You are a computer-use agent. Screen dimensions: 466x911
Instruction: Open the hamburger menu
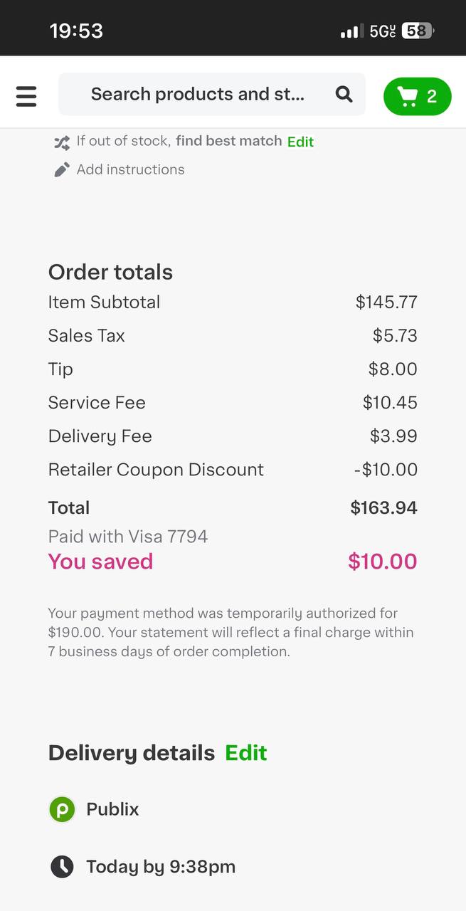pos(26,96)
